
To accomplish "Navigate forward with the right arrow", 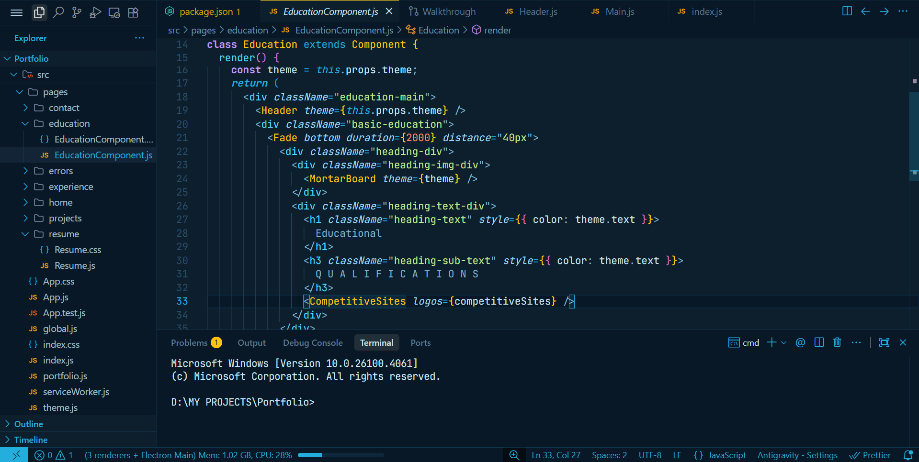I will tap(884, 11).
